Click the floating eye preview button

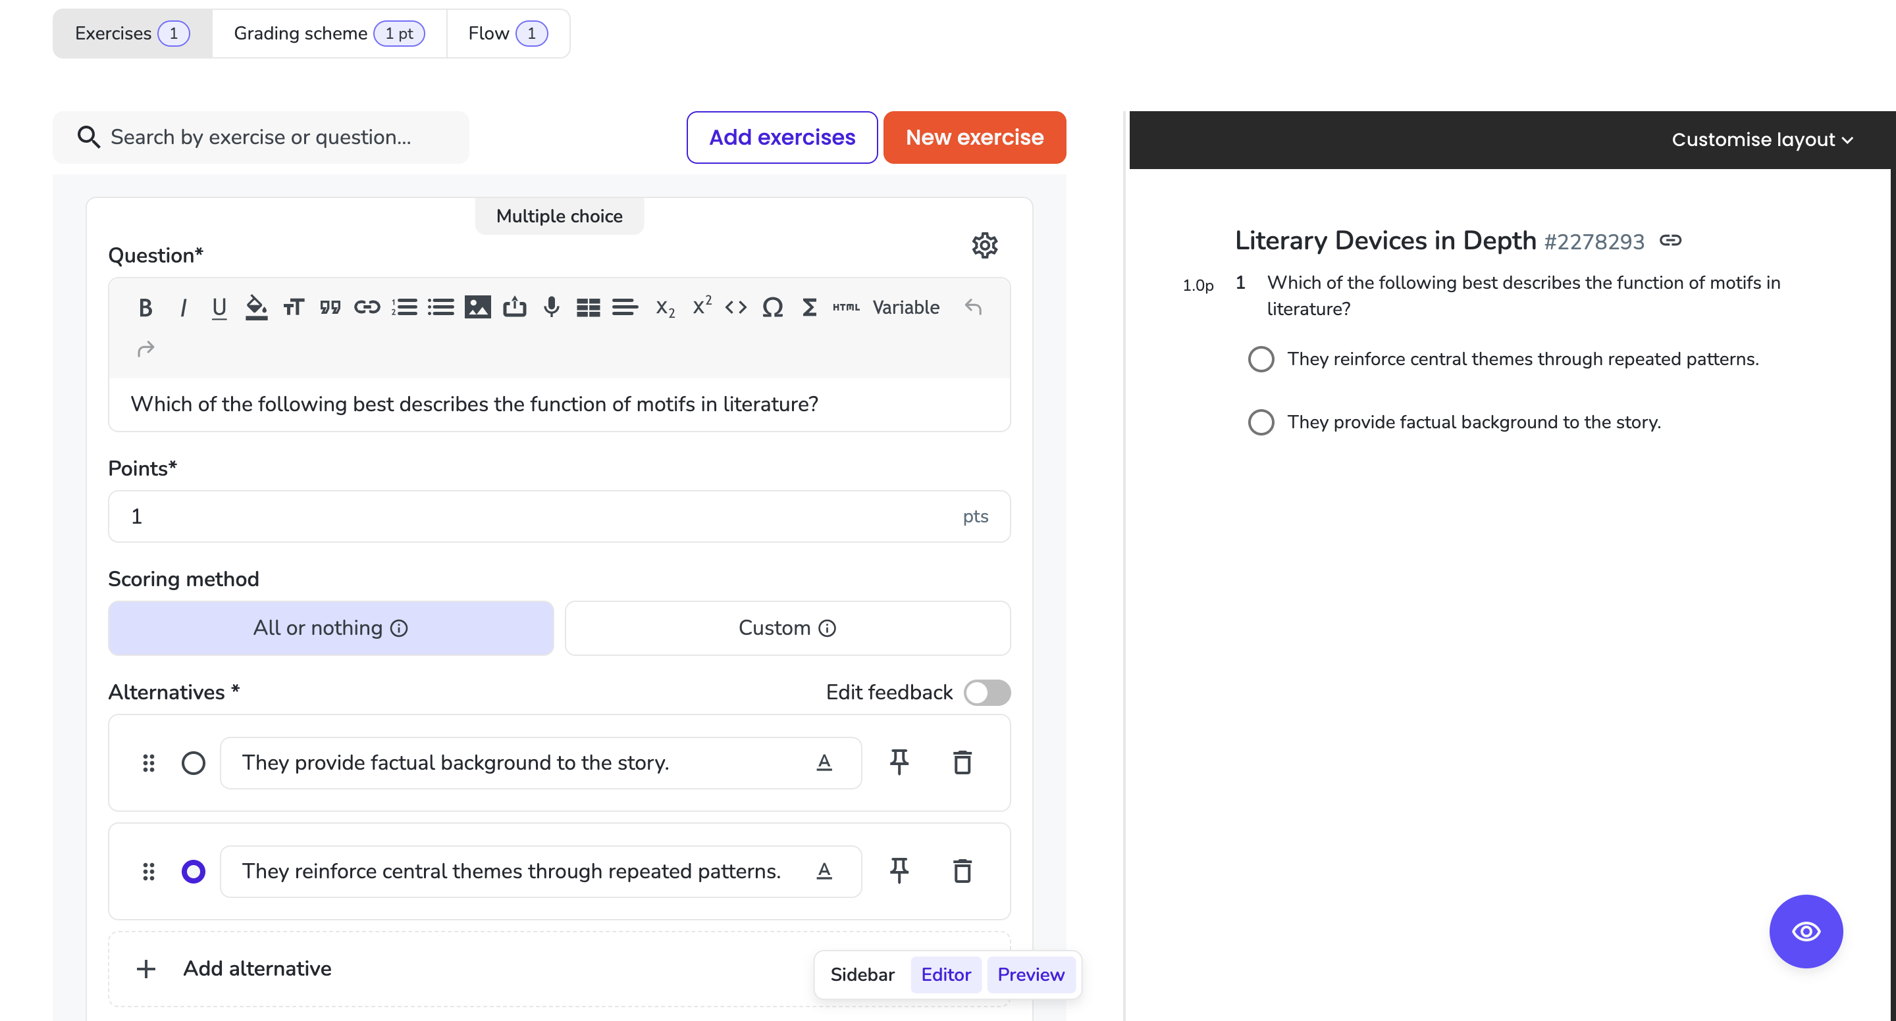click(1805, 932)
